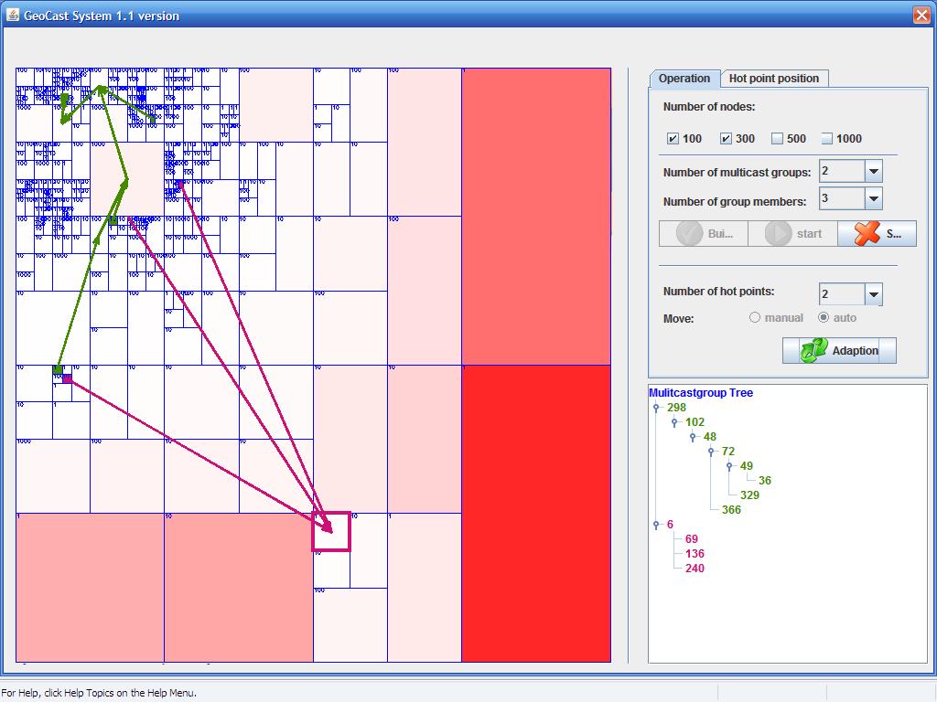Uncheck the 100 nodes checkbox
Image resolution: width=937 pixels, height=702 pixels.
(673, 139)
